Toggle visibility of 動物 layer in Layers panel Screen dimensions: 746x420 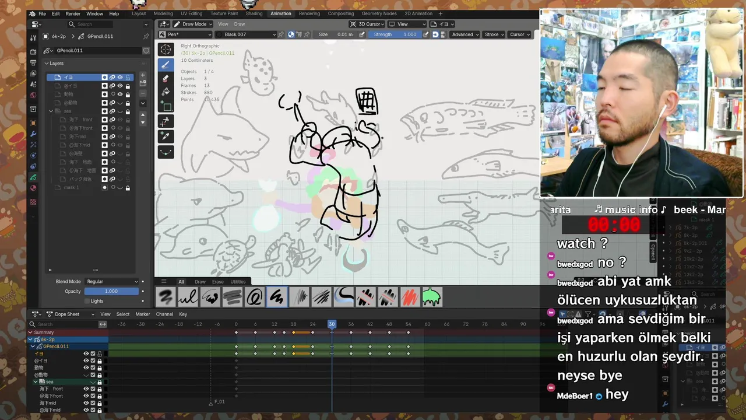[x=120, y=94]
